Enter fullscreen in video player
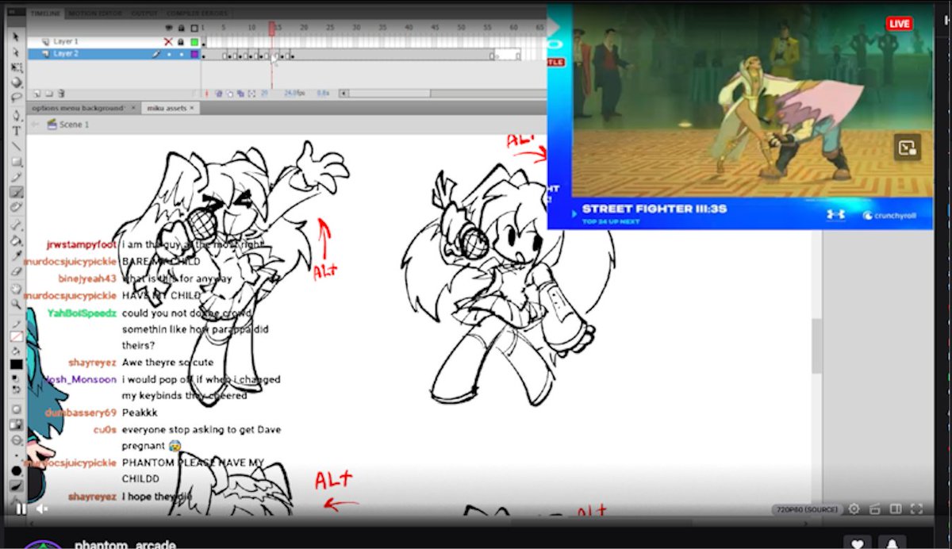This screenshot has width=952, height=549. (x=916, y=509)
